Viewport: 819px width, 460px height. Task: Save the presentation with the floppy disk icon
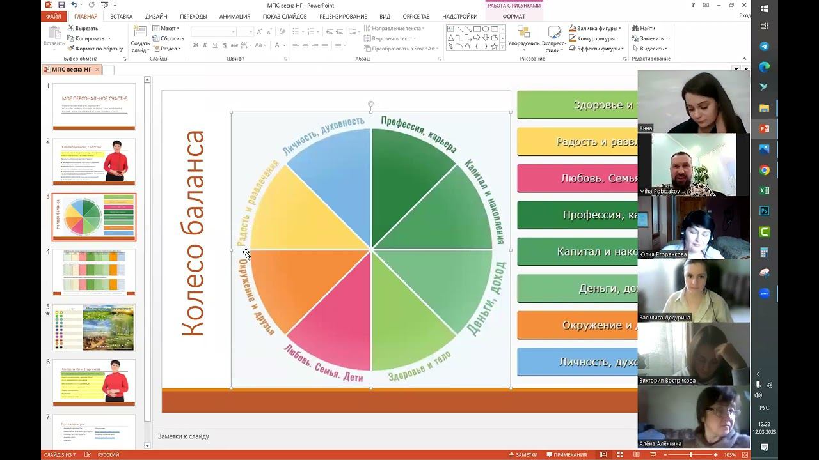point(61,5)
